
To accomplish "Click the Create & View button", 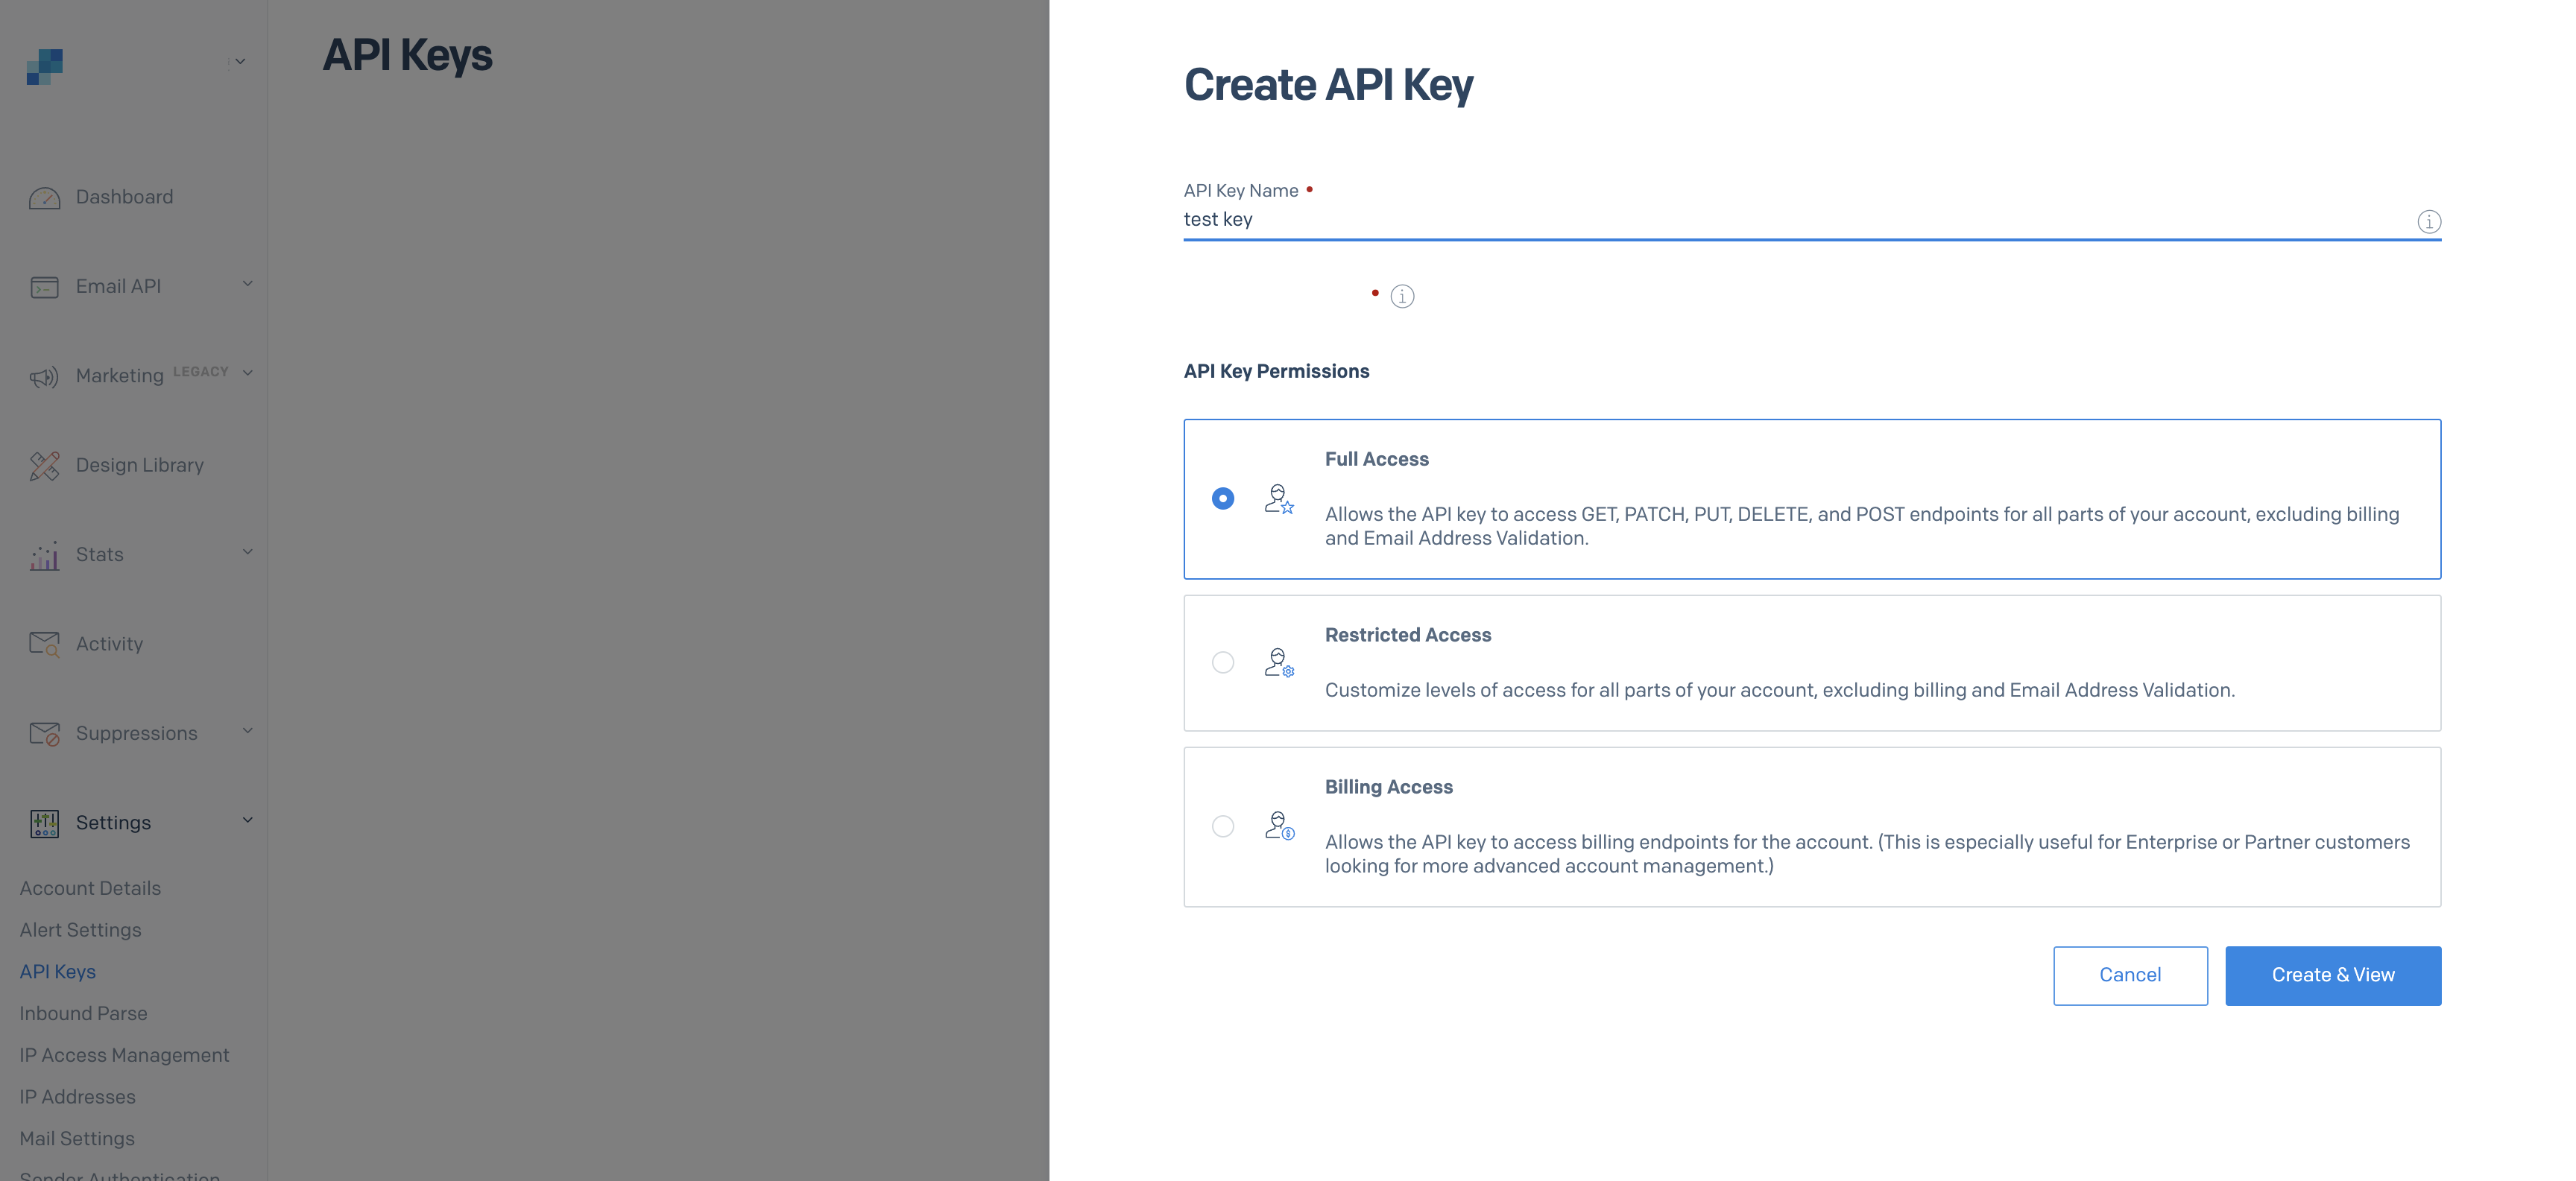I will pos(2332,975).
